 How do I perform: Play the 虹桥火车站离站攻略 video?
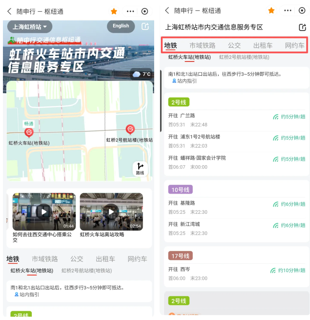tap(111, 212)
